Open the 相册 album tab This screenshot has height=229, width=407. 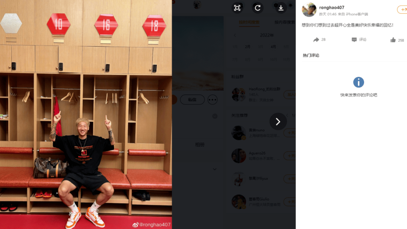[x=200, y=144]
